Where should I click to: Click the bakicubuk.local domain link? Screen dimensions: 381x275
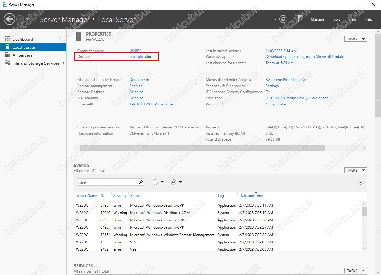[142, 57]
